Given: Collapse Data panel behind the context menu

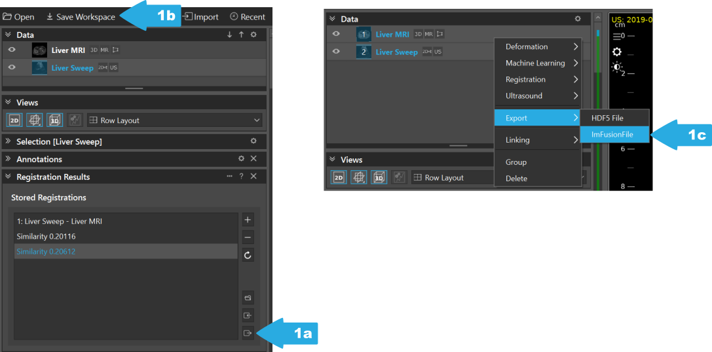Looking at the screenshot, I should [x=332, y=19].
